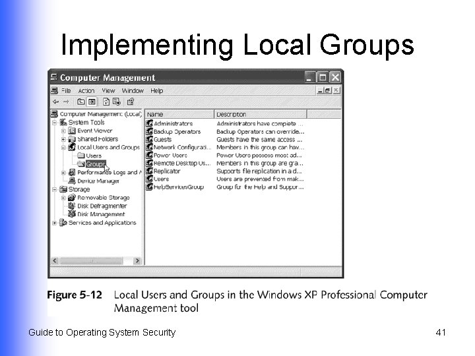This screenshot has height=356, width=475.
Task: Click the "Local Users and Groups" label
Action: (x=108, y=147)
